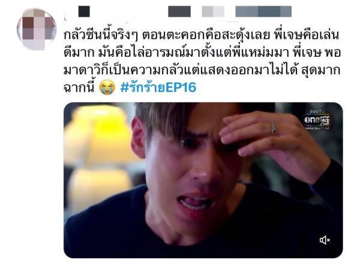This screenshot has width=360, height=263.
Task: Unmute the video with the speaker icon
Action: coord(325,240)
